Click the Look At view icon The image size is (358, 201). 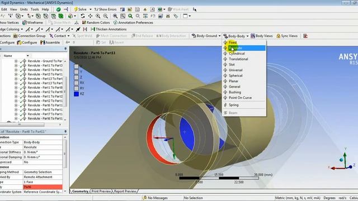coord(153,16)
